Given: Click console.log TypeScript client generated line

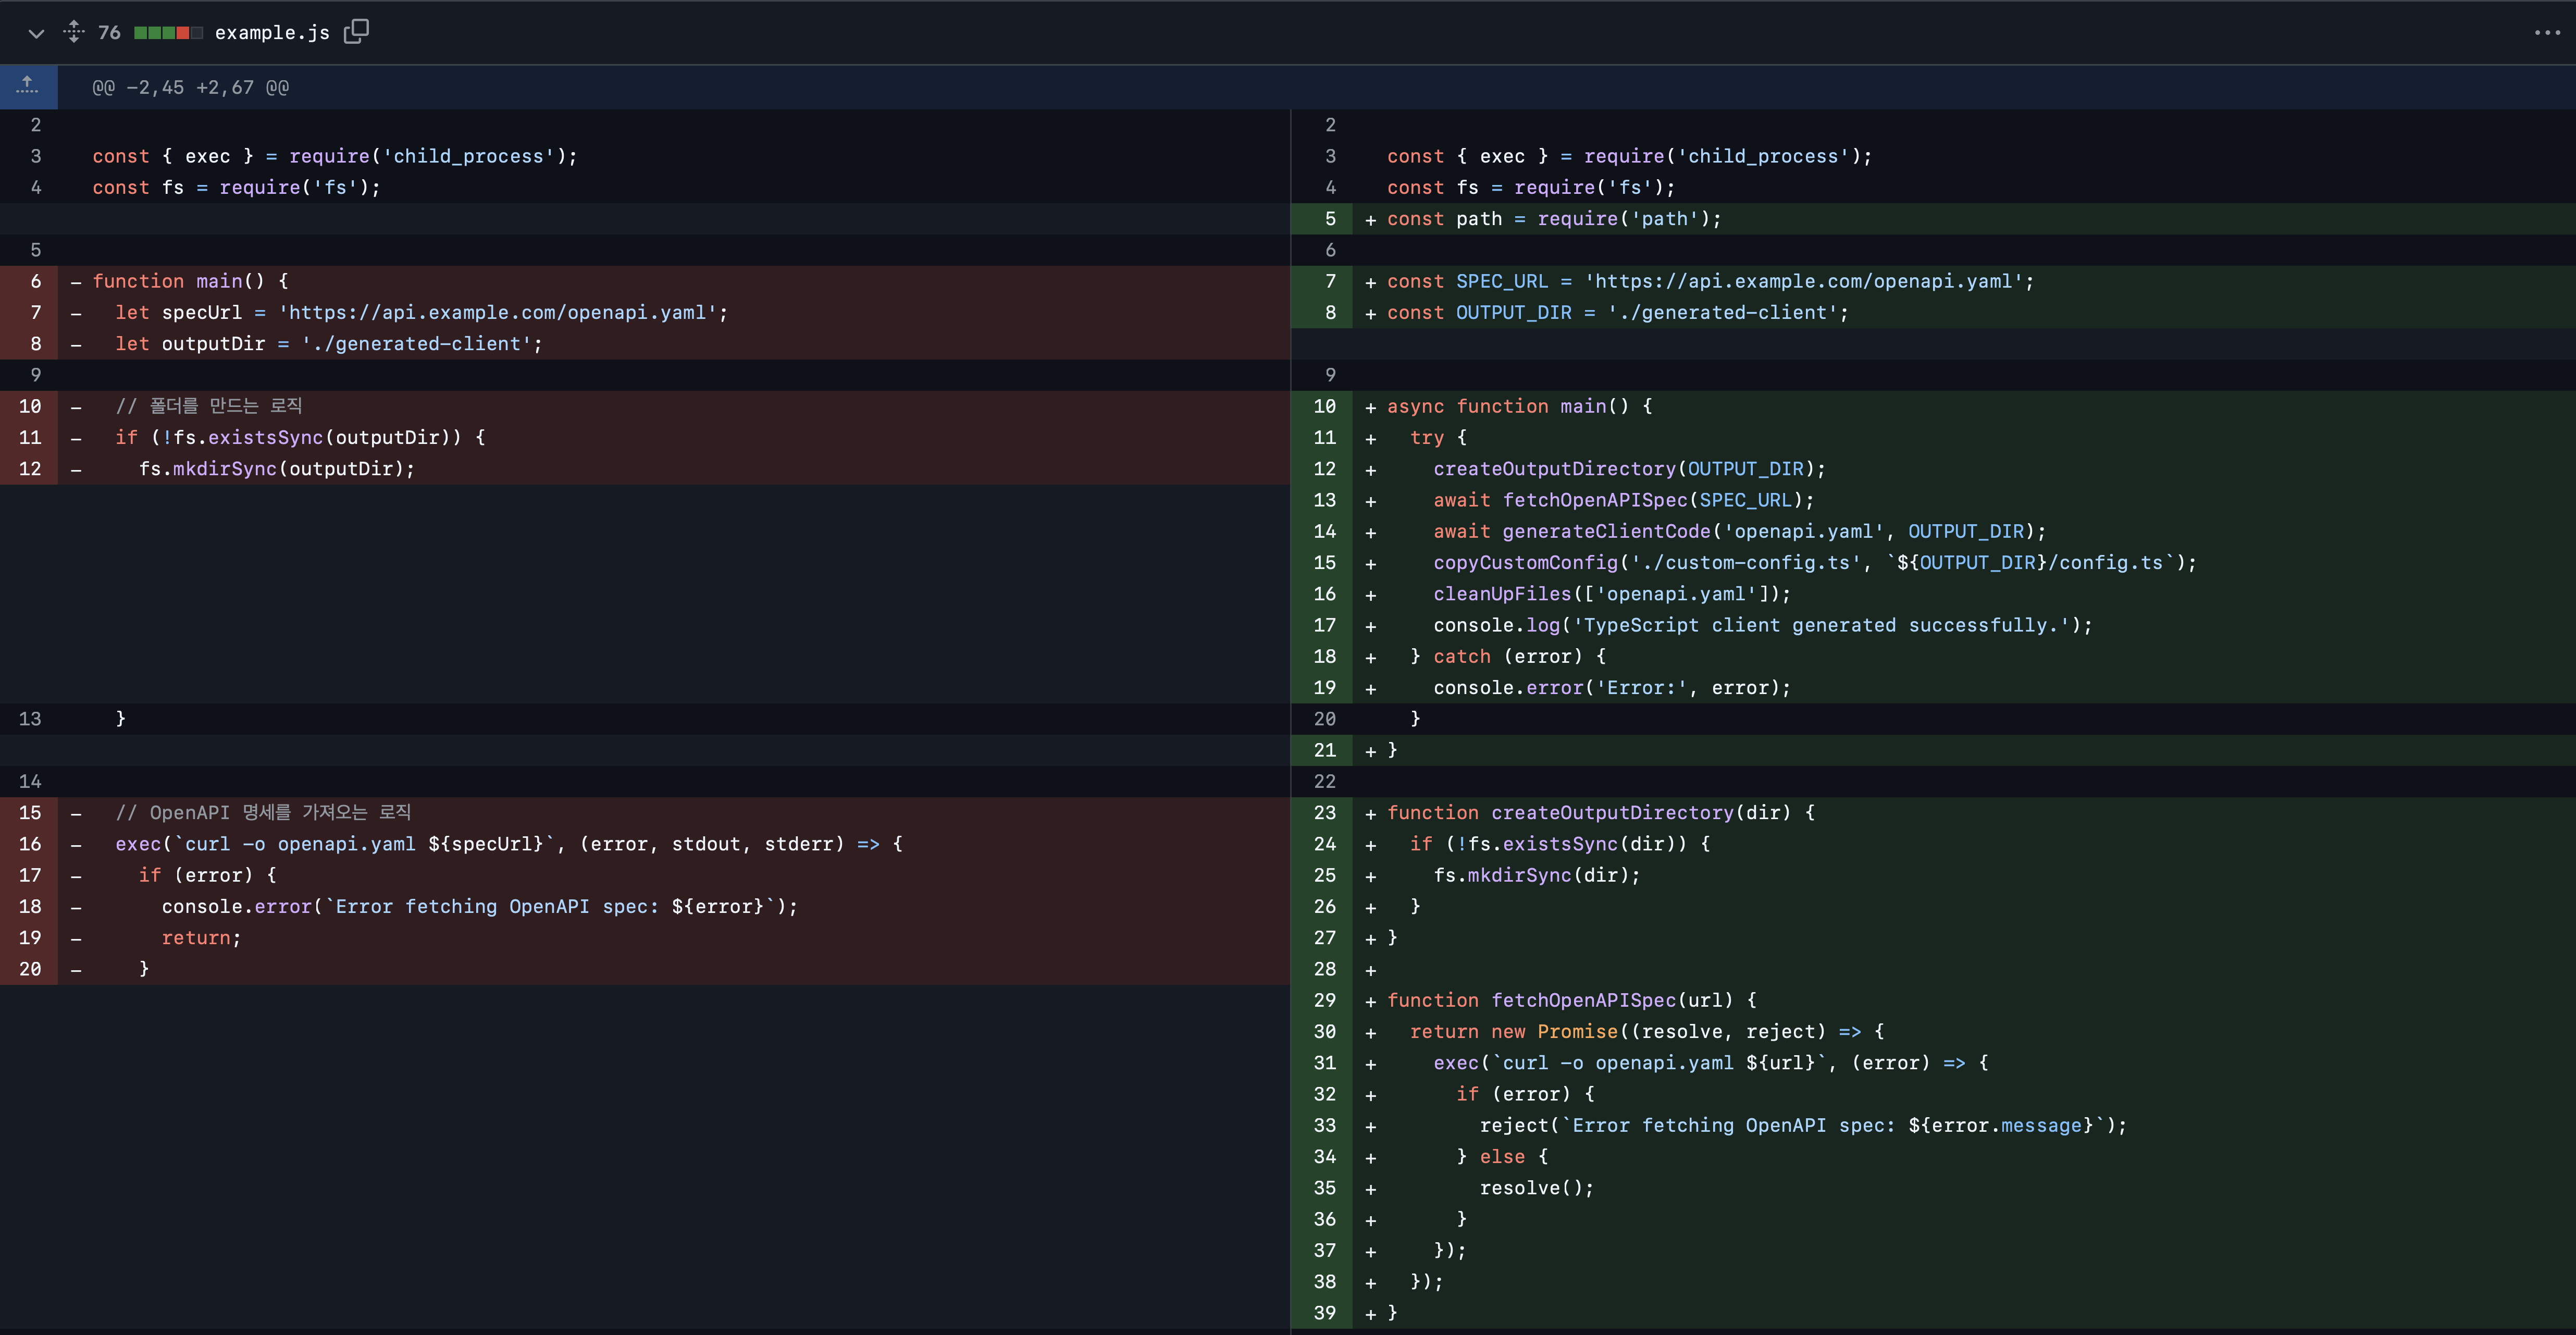Looking at the screenshot, I should coord(1762,626).
